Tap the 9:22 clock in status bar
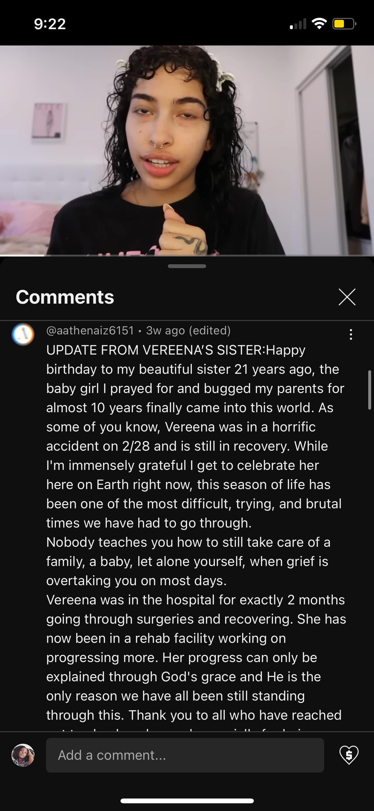374x811 pixels. [50, 24]
